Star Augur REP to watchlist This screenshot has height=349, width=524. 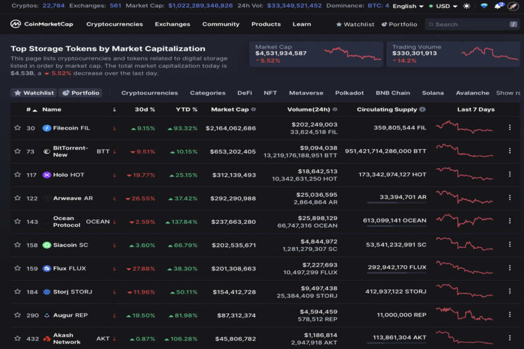[x=17, y=315]
